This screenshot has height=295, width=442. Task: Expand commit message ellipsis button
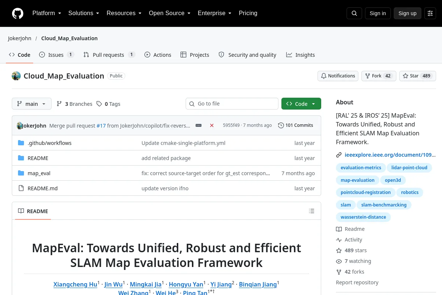199,125
